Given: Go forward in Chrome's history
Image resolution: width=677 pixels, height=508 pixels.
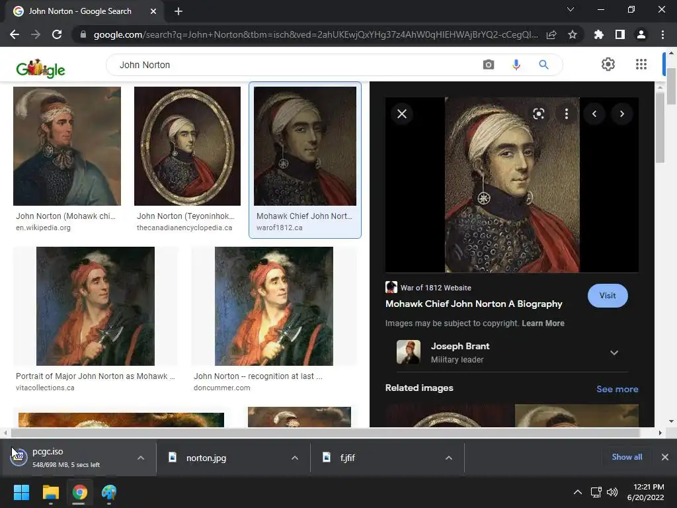Looking at the screenshot, I should coord(36,34).
